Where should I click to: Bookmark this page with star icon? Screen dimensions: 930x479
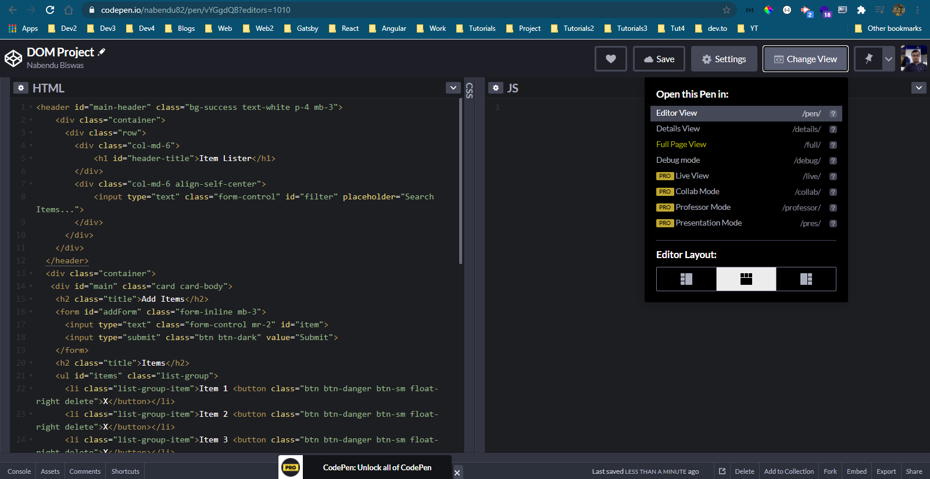tap(727, 10)
